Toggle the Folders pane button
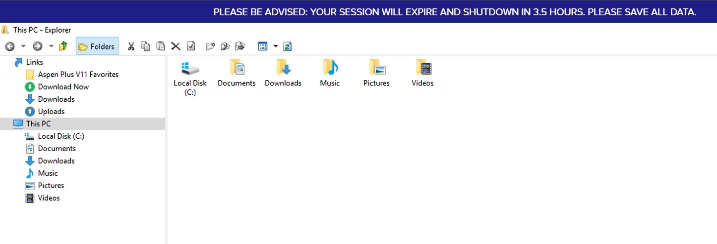The width and height of the screenshot is (717, 244). click(97, 46)
